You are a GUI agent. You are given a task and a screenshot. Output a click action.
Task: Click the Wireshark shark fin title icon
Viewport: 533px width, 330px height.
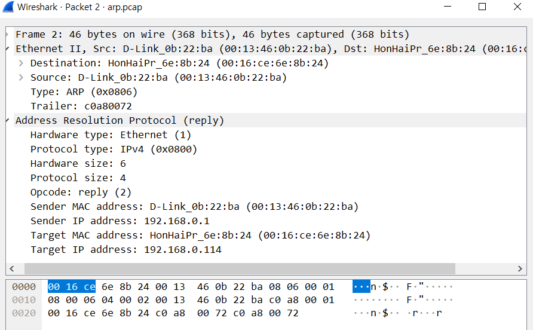(8, 7)
